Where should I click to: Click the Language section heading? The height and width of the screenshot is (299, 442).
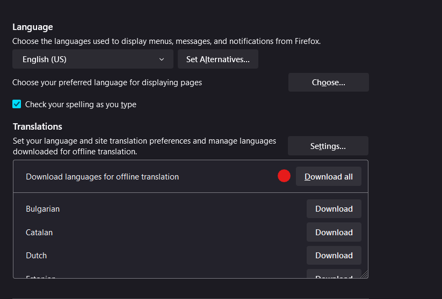pyautogui.click(x=33, y=27)
